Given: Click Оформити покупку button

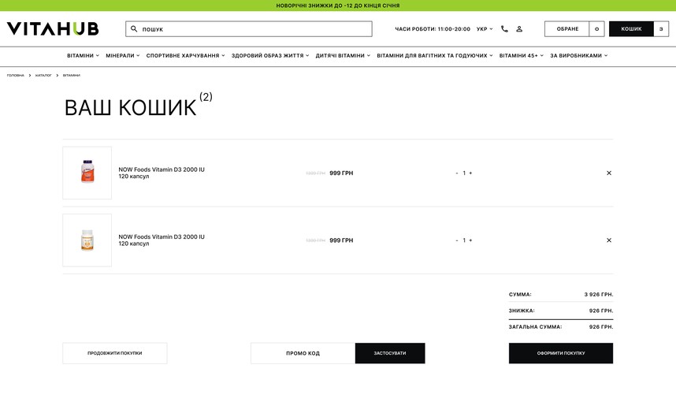Looking at the screenshot, I should click(561, 353).
